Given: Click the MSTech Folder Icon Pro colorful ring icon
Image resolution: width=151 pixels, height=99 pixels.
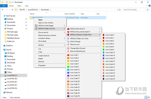Looking at the screenshot, I should [x=36, y=29].
